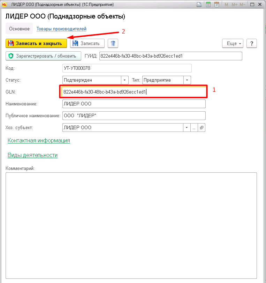Open the calendar icon in title bar
Screen dimensions: 266x283
[216, 5]
